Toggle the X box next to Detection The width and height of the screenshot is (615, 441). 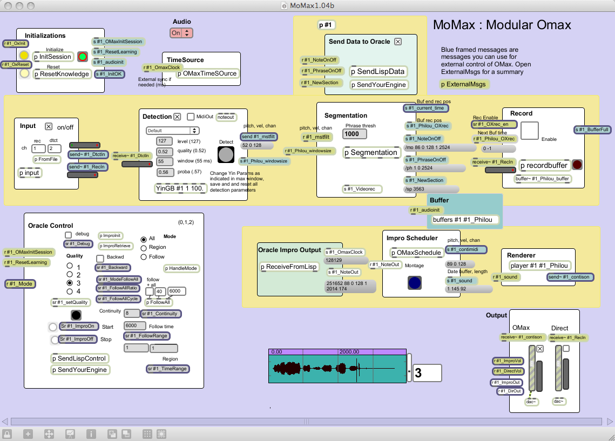[177, 117]
